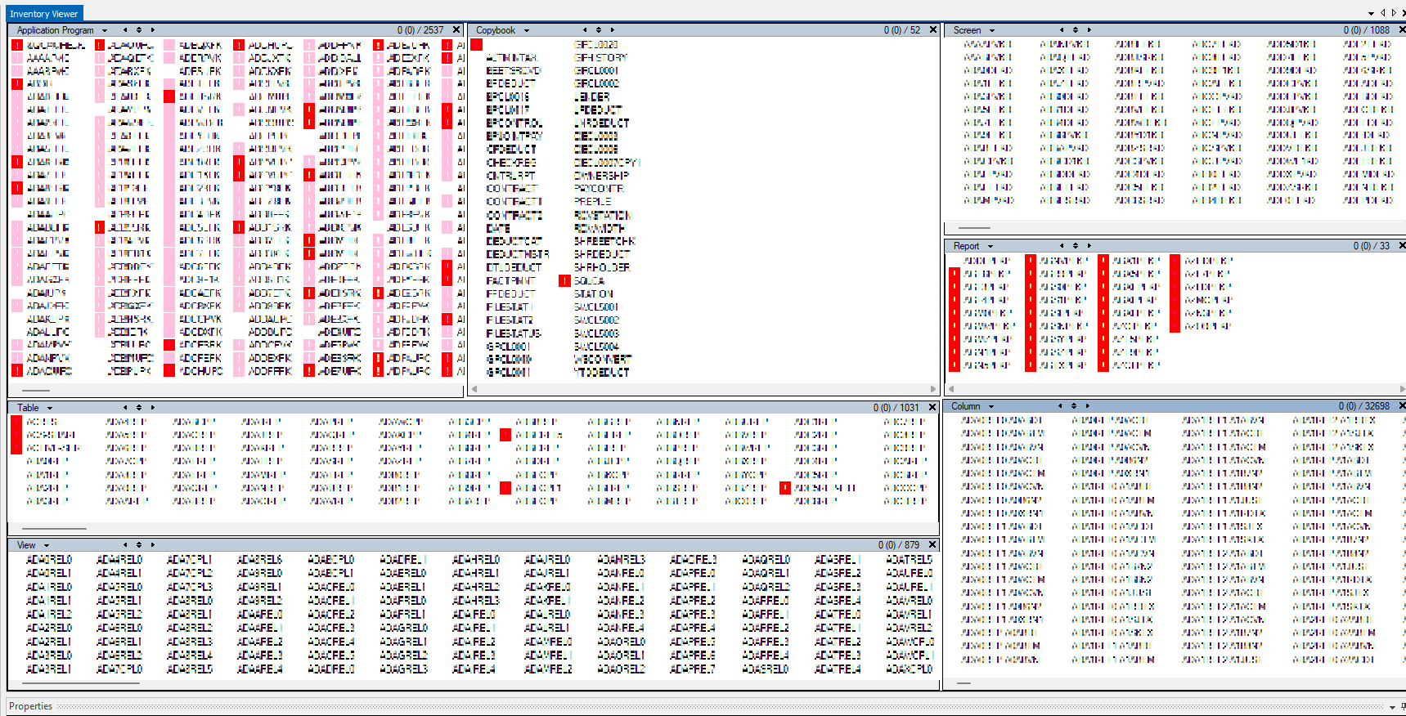The image size is (1406, 716).
Task: Click the left arrow in Table panel header
Action: click(x=125, y=408)
